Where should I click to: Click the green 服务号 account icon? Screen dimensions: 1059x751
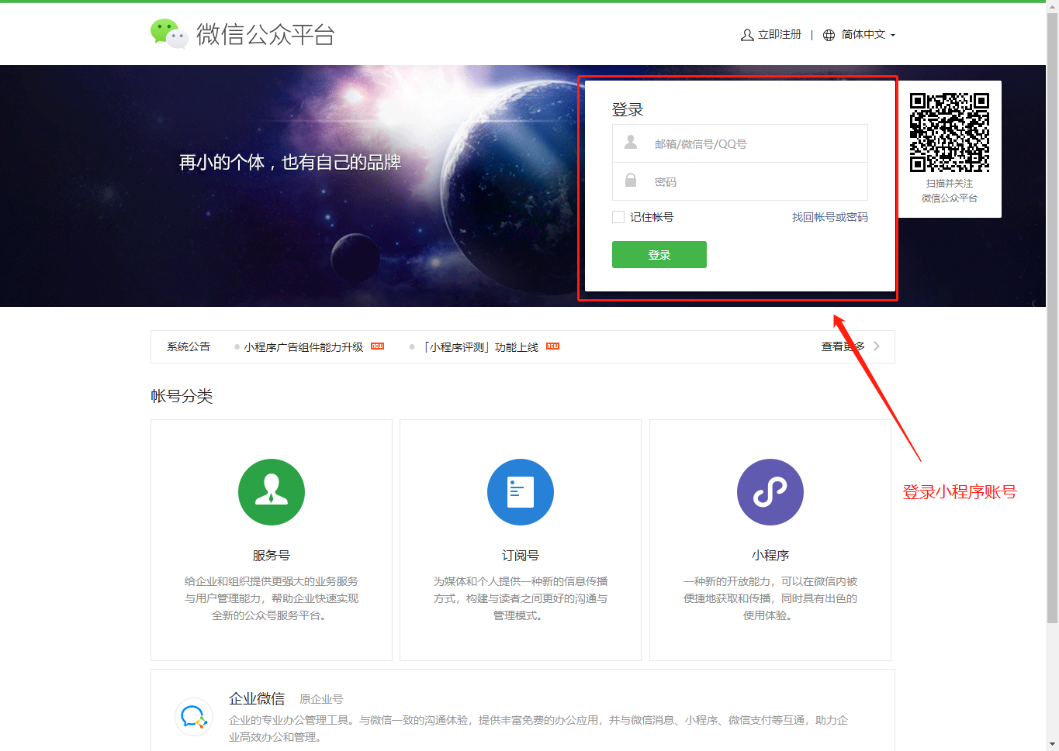pos(272,492)
